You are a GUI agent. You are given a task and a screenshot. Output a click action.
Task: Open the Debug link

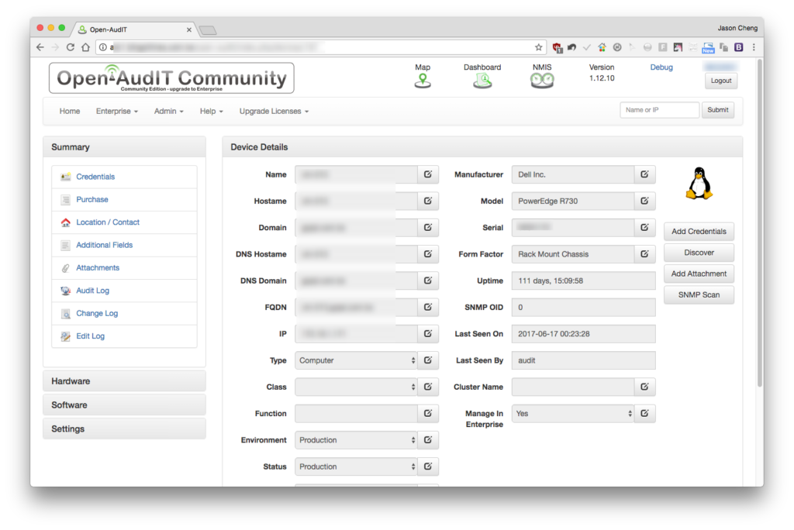click(x=661, y=67)
